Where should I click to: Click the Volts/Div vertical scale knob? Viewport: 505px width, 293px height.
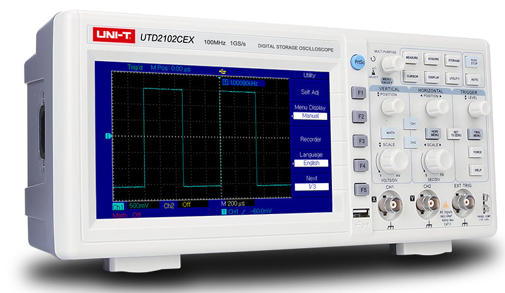pyautogui.click(x=393, y=161)
